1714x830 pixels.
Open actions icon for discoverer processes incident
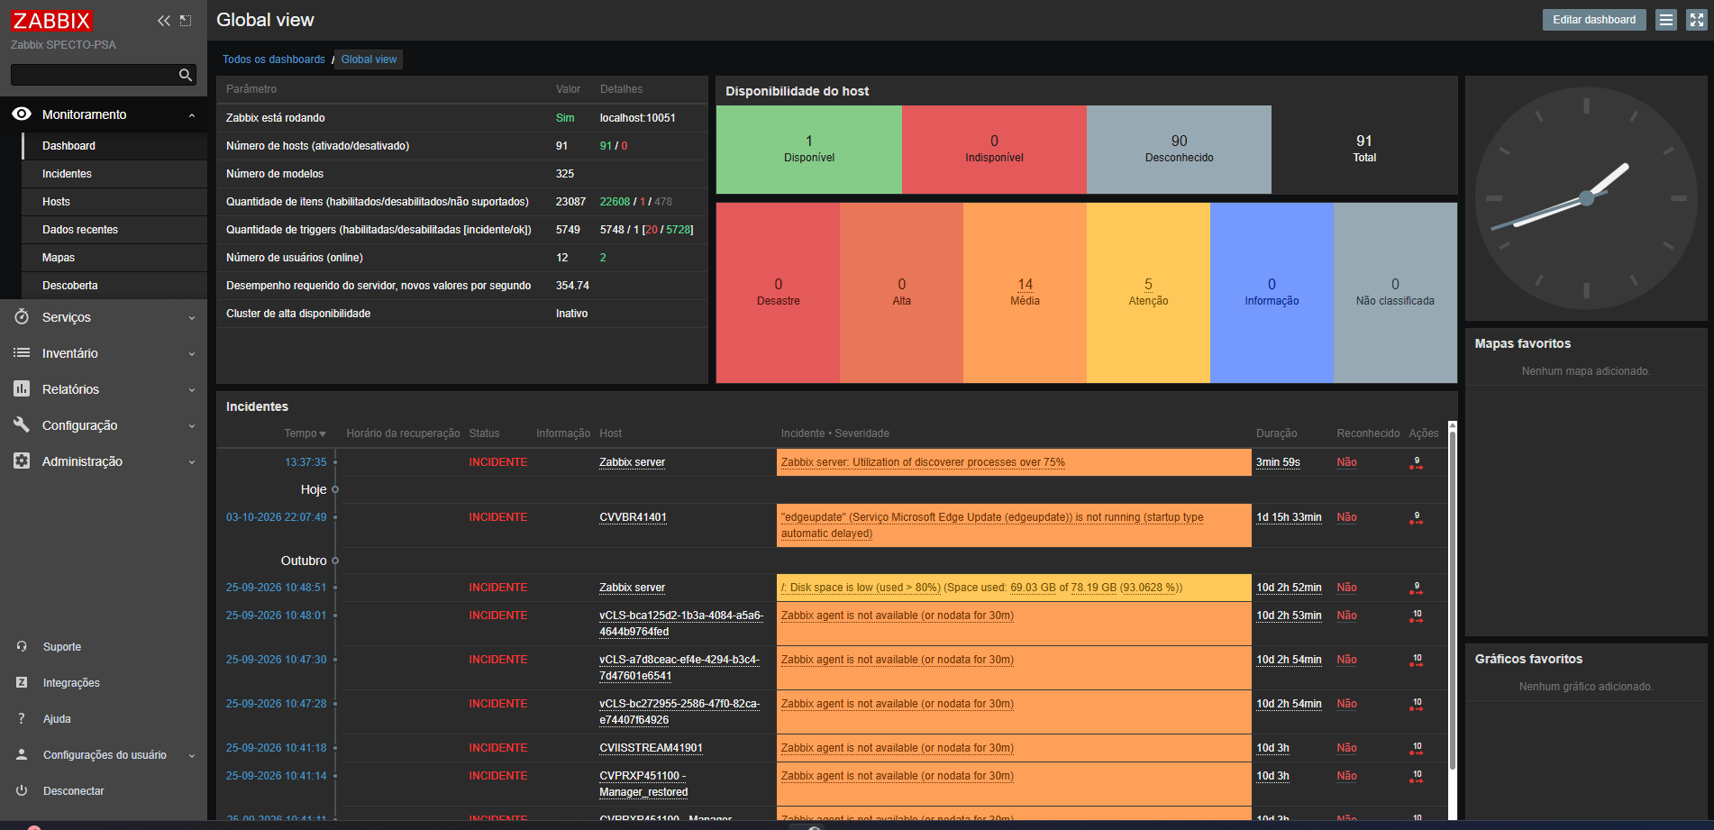point(1417,463)
